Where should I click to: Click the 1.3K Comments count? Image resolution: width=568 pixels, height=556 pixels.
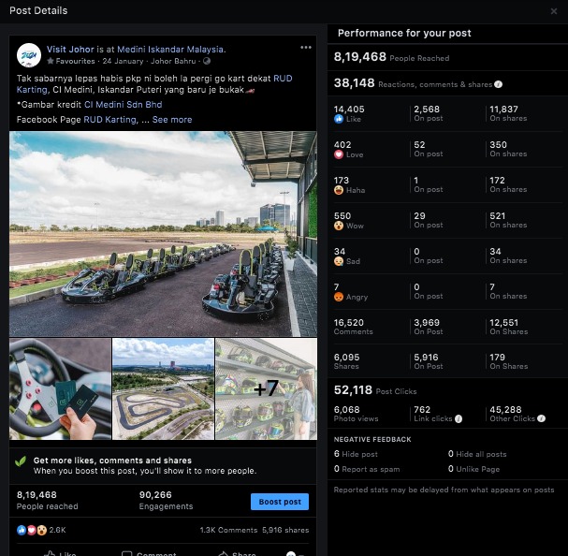tap(228, 531)
